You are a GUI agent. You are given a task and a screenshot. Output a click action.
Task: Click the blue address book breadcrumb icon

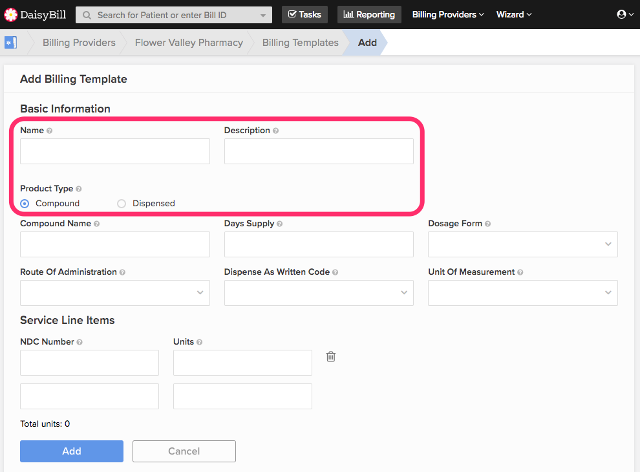[x=10, y=43]
